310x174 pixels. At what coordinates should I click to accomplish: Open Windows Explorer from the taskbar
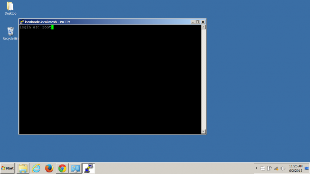point(23,168)
